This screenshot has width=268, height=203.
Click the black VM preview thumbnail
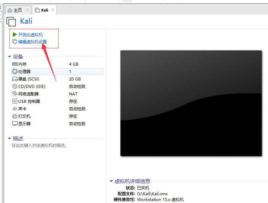[191, 103]
